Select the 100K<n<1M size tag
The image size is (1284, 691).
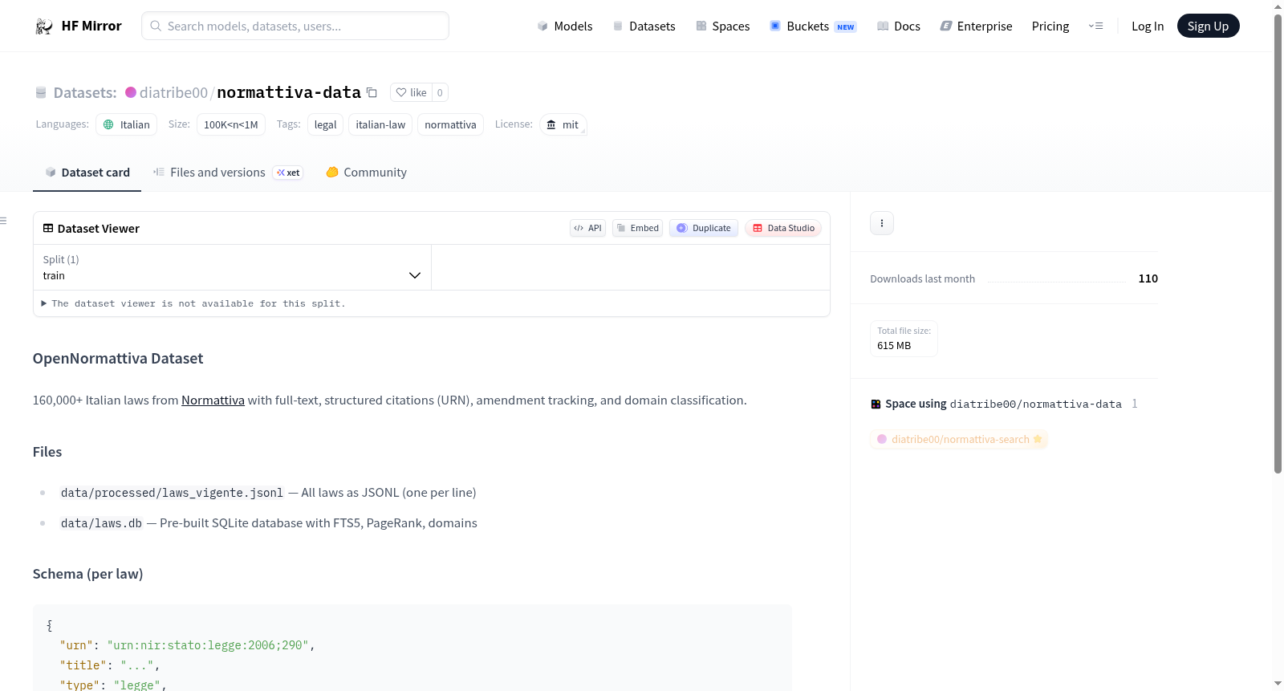231,124
